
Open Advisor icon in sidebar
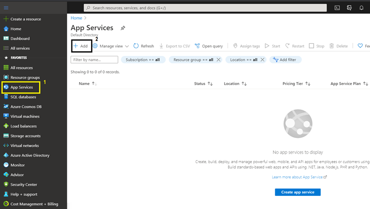[x=6, y=175]
